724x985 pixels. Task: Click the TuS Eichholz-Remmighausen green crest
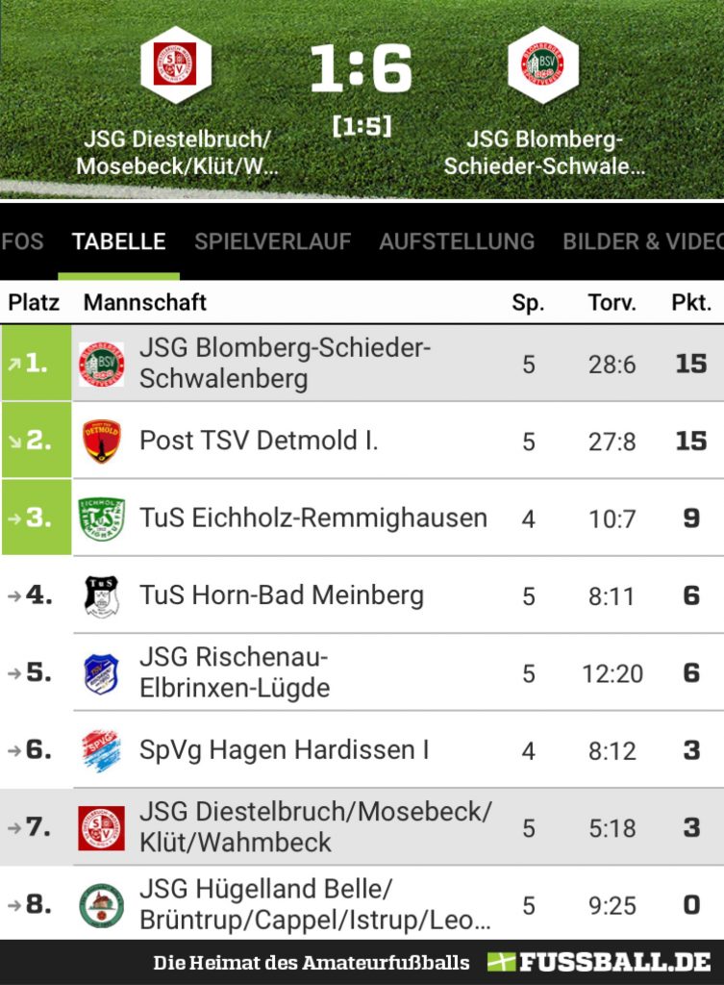101,518
